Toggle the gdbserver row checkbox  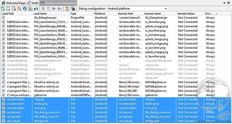[3, 95]
